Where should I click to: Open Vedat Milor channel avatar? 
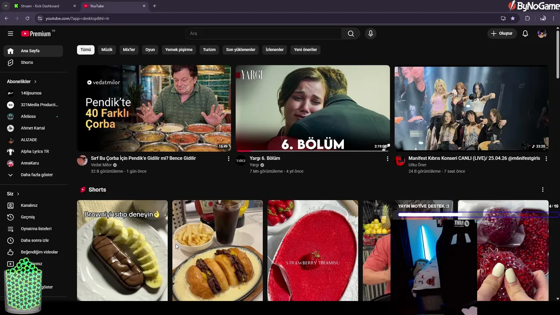82,161
